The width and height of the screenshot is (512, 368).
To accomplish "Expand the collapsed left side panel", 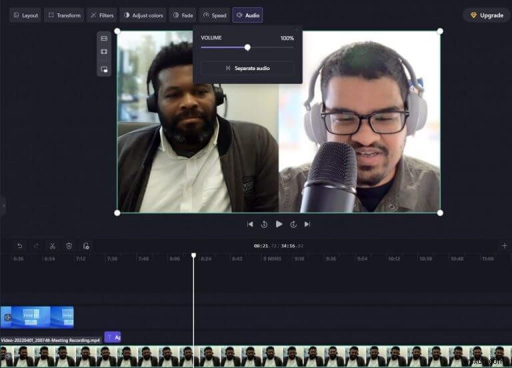I will [x=3, y=206].
